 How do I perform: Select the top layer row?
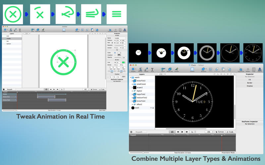(x=12, y=41)
